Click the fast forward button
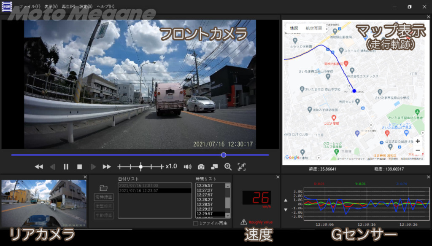The height and width of the screenshot is (246, 432). pyautogui.click(x=107, y=167)
